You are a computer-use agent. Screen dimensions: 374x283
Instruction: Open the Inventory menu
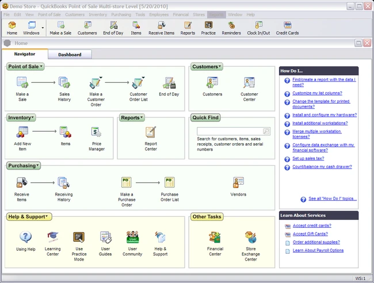[x=98, y=14]
